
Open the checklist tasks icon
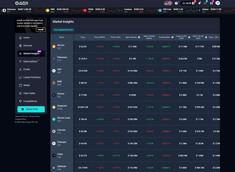pos(205,3)
